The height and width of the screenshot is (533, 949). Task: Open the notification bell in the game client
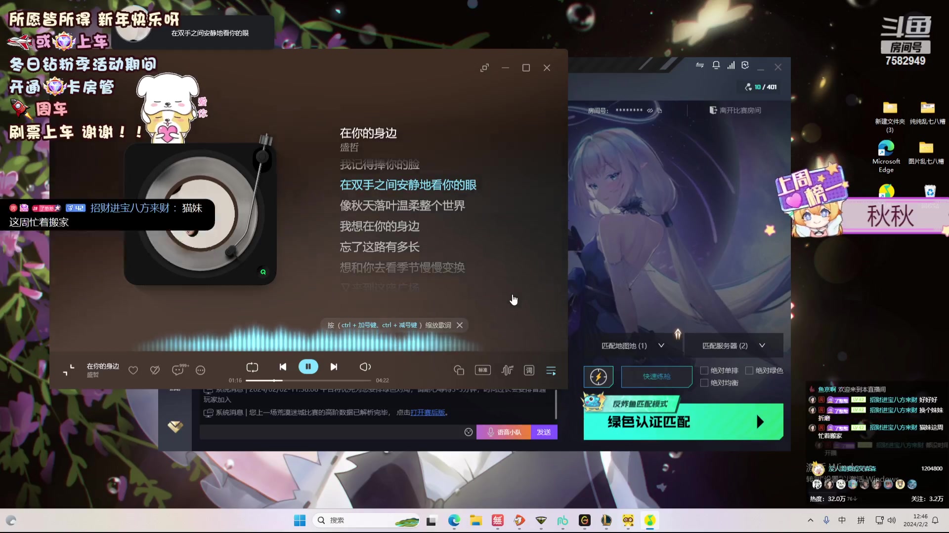pyautogui.click(x=716, y=65)
